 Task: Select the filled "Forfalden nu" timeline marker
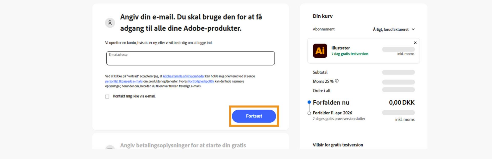click(309, 102)
